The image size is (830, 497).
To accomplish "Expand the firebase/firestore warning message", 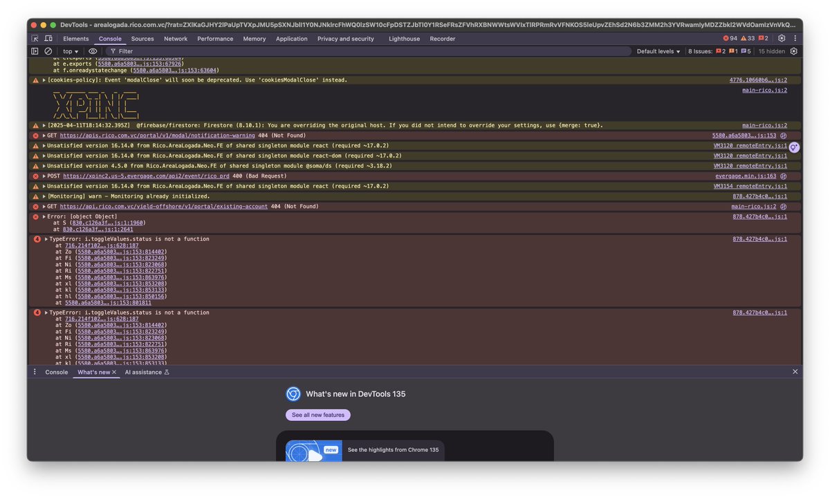I will click(x=44, y=126).
